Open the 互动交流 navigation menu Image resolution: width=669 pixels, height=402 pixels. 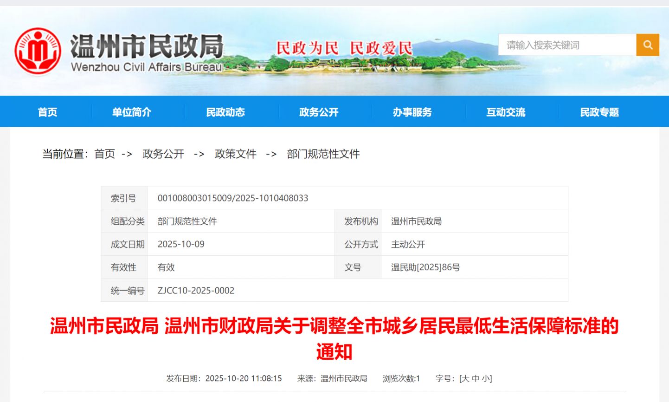(x=505, y=112)
